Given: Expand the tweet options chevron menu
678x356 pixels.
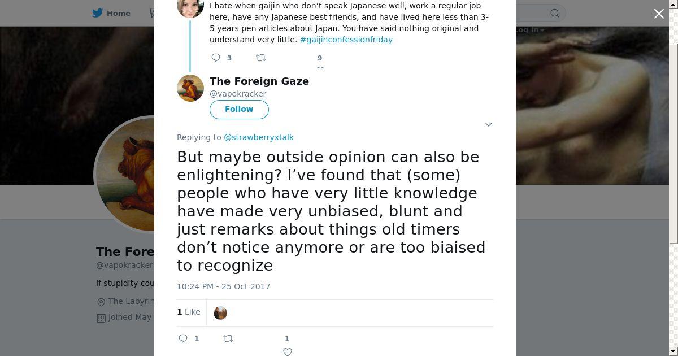Looking at the screenshot, I should pyautogui.click(x=489, y=124).
